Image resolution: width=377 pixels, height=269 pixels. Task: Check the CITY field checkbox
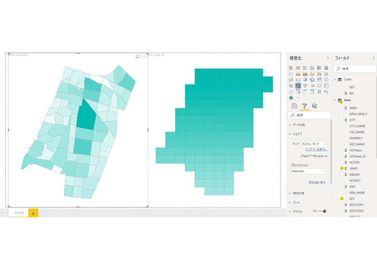342,120
